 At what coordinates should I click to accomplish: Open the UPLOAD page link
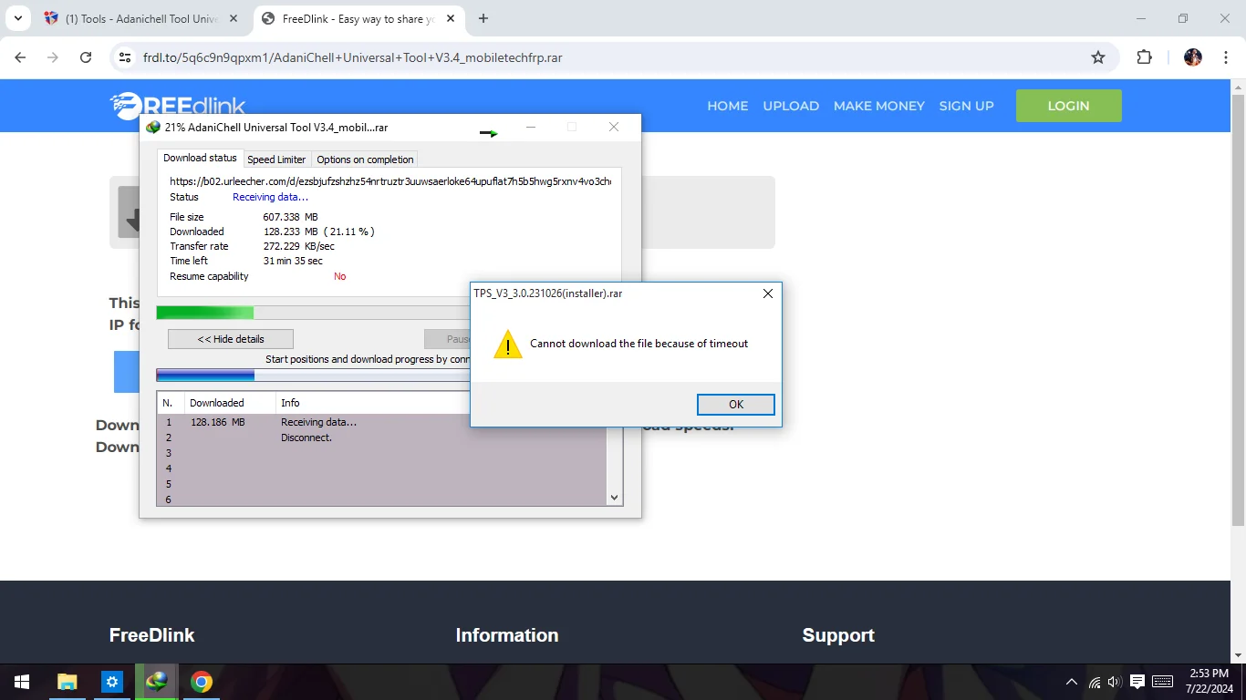[x=791, y=106]
